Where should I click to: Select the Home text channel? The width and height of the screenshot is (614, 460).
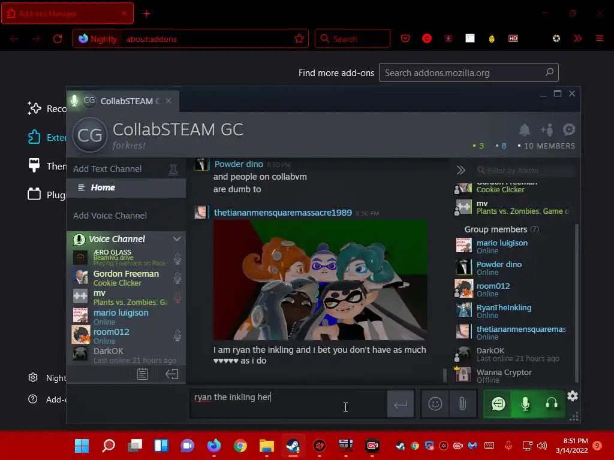click(x=126, y=187)
